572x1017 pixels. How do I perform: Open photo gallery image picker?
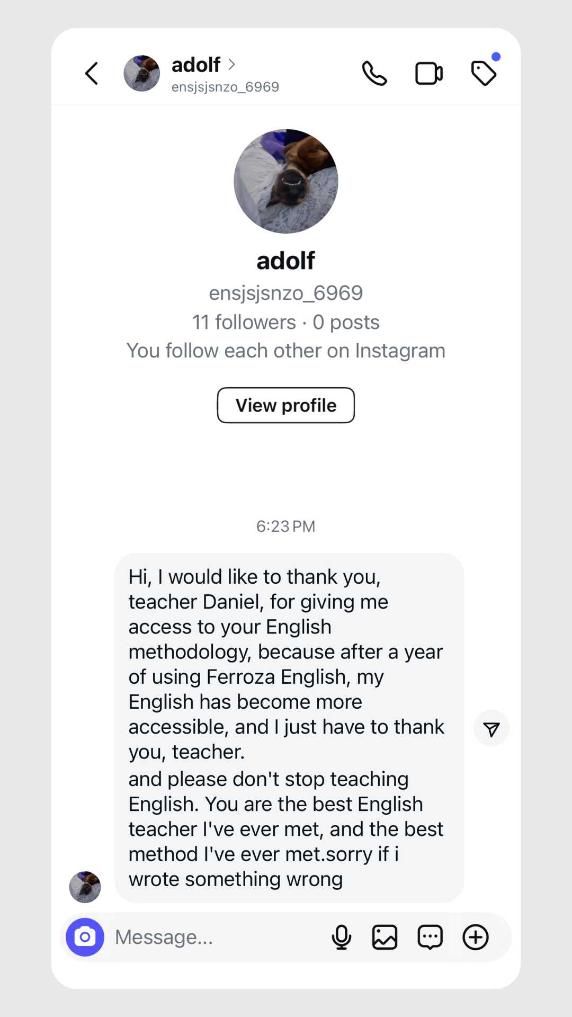pos(385,937)
